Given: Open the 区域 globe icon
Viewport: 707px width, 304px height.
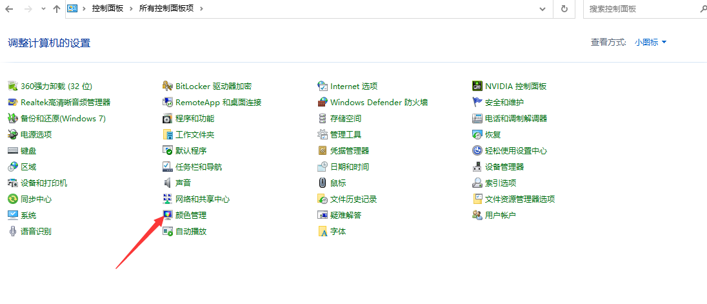Looking at the screenshot, I should click(13, 167).
